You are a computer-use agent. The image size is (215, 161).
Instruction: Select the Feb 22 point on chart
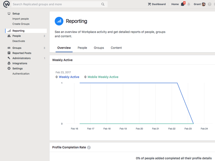pos(177,83)
